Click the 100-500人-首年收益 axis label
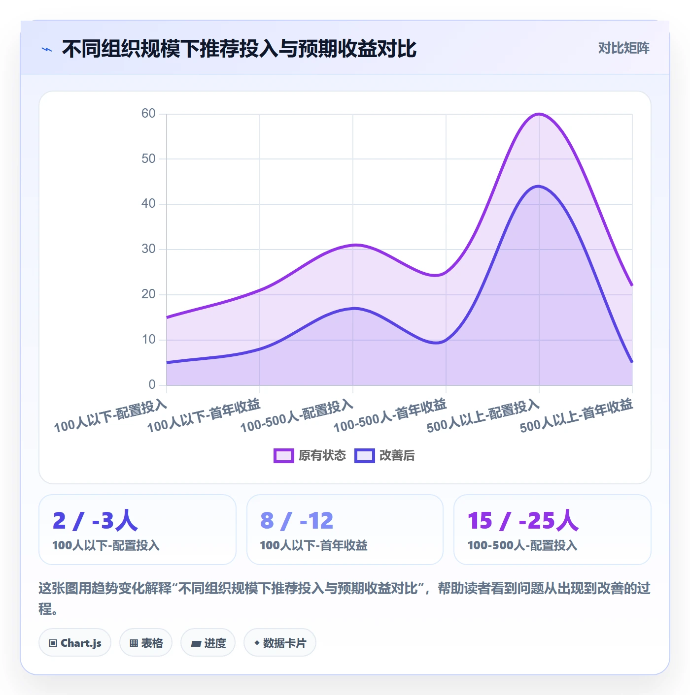Screen dimensions: 690x695 point(390,416)
